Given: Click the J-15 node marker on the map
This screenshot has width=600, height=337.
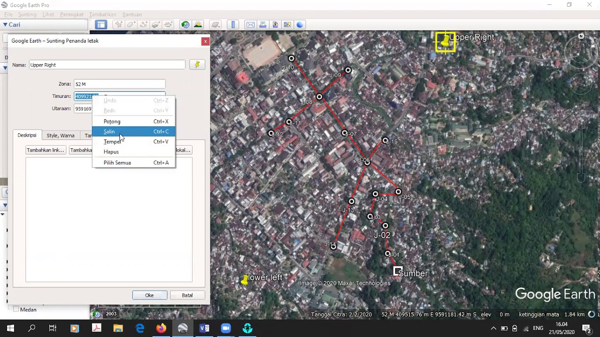Looking at the screenshot, I should [385, 140].
